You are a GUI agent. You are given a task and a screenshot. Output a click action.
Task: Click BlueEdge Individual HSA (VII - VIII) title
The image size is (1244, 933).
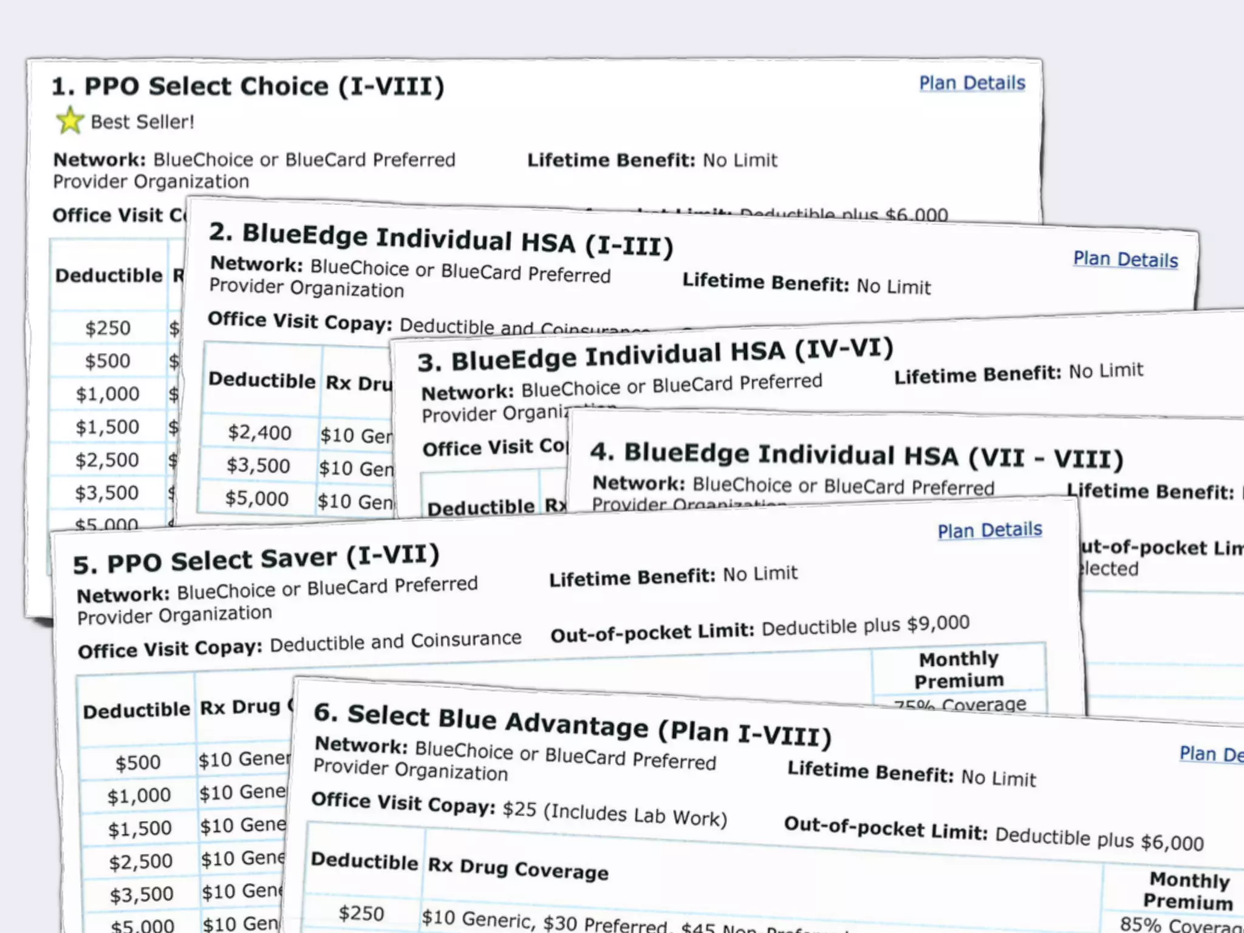[856, 456]
